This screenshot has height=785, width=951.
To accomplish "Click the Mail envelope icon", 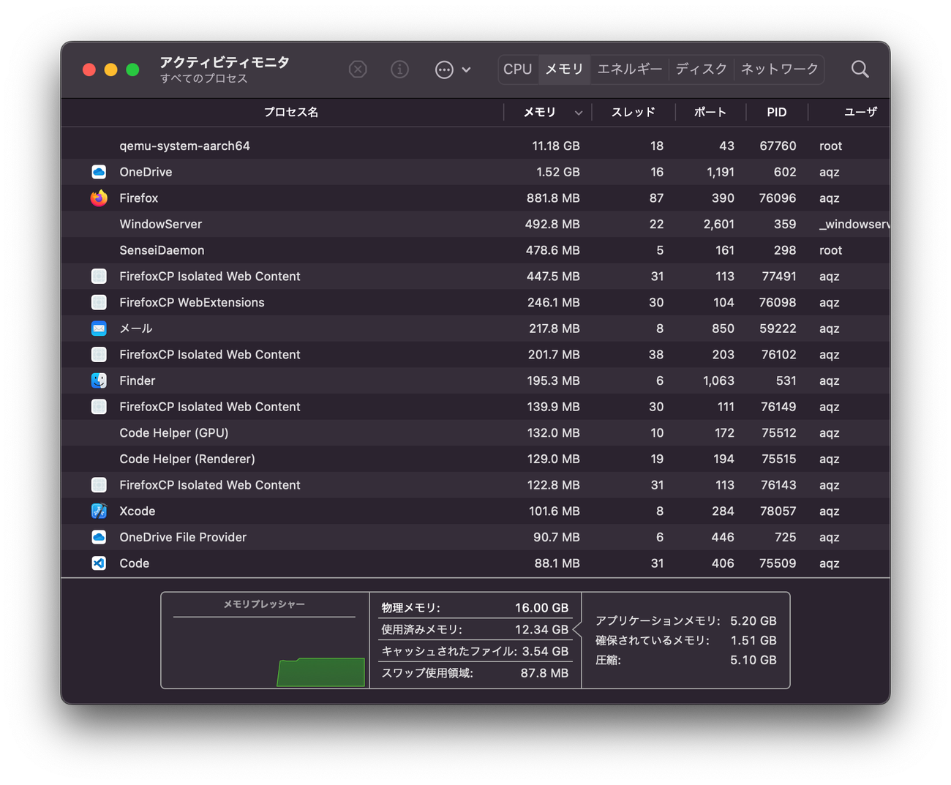I will 99,328.
